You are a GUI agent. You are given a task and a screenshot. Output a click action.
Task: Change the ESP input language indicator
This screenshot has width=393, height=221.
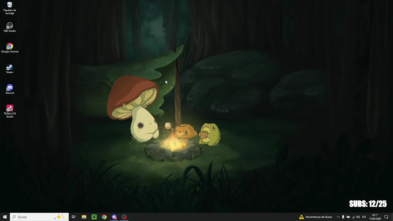point(364,217)
